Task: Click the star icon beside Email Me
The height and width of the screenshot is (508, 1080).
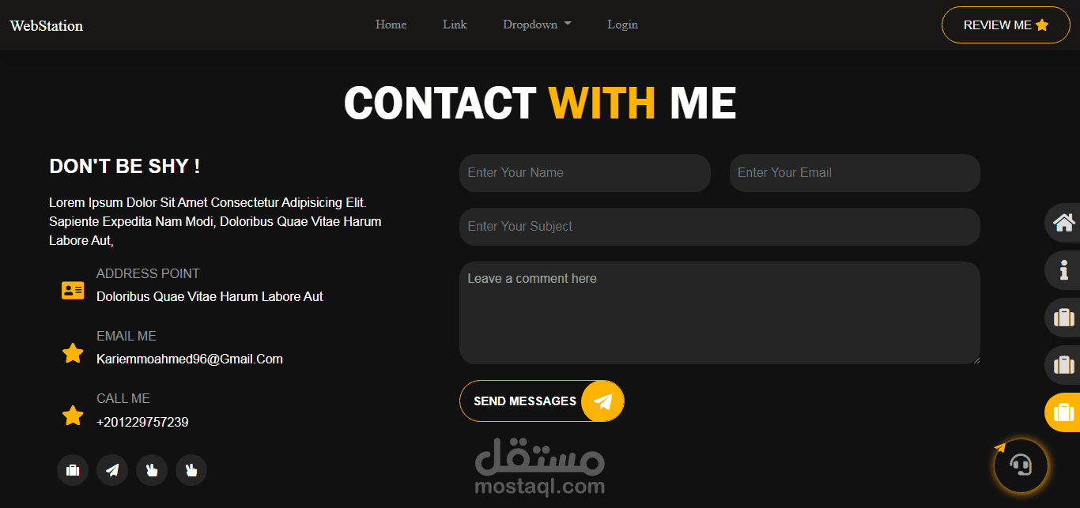Action: 73,353
